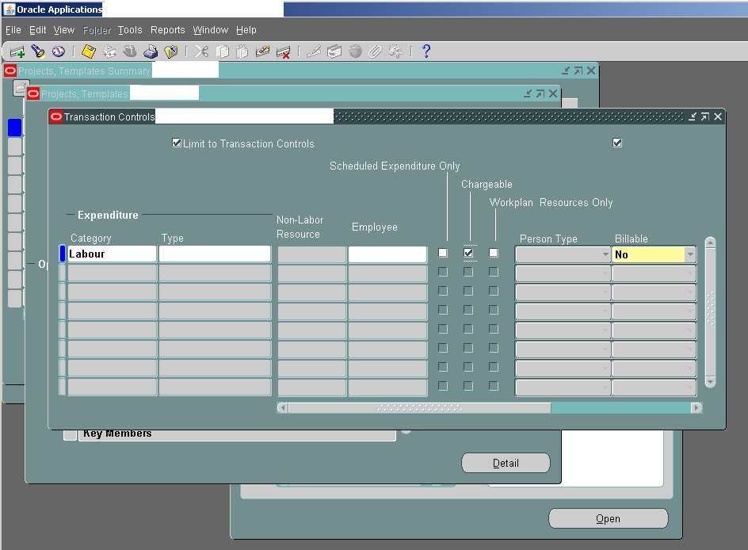Click the Translations globe icon
748x550 pixels.
pyautogui.click(x=355, y=52)
